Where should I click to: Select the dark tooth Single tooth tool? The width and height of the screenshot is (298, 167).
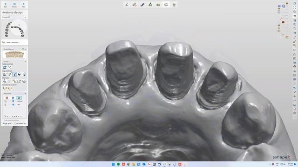pos(20,74)
